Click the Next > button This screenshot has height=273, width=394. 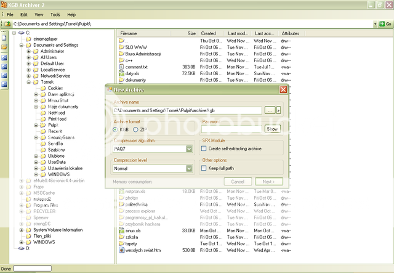(269, 182)
